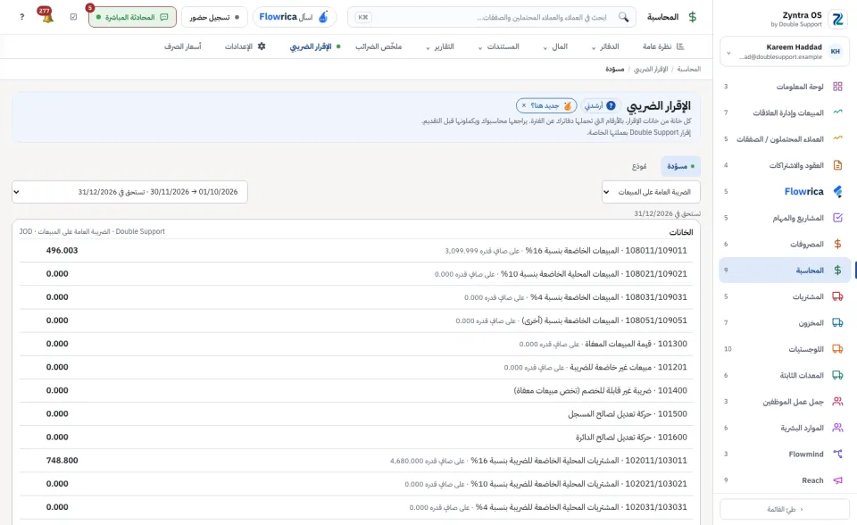Click the Flowrica logo icon in sidebar
The height and width of the screenshot is (525, 857).
pos(837,191)
